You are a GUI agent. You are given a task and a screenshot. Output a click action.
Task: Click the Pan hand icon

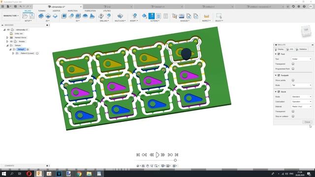[x=148, y=166]
